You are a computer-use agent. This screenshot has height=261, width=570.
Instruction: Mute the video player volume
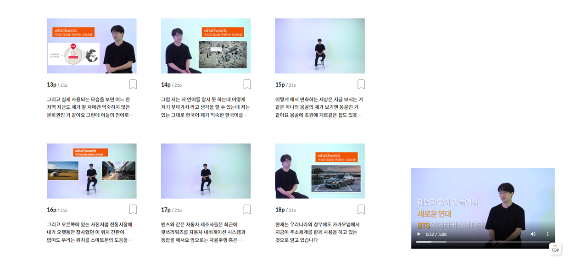tap(533, 234)
